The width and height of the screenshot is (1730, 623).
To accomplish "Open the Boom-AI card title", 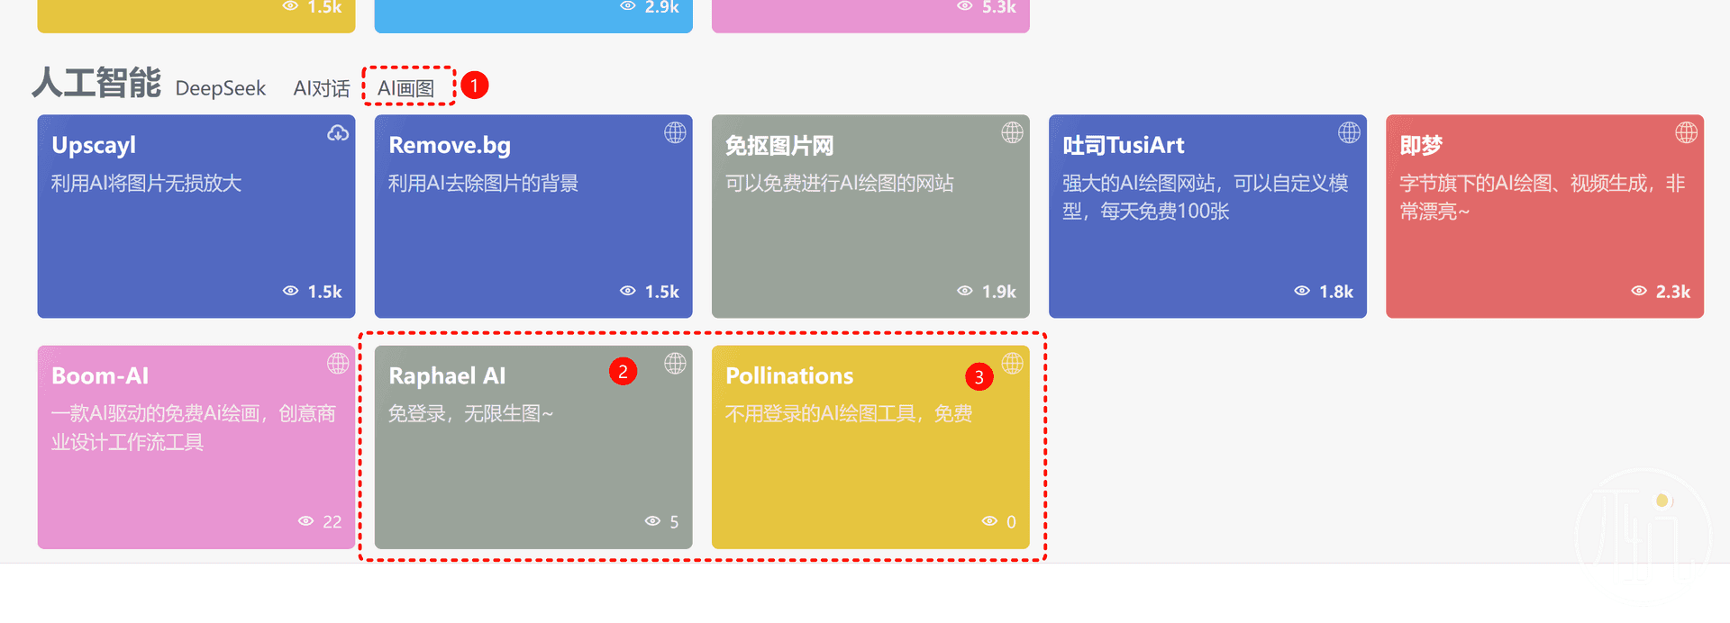I will point(100,376).
